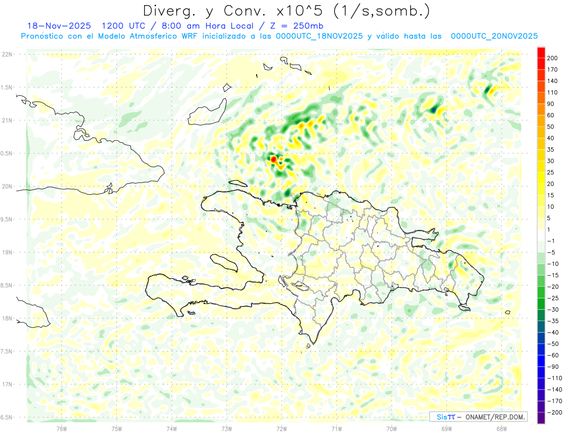This screenshot has height=435, width=563.
Task: Click the '72W' longitude label
Action: click(281, 428)
